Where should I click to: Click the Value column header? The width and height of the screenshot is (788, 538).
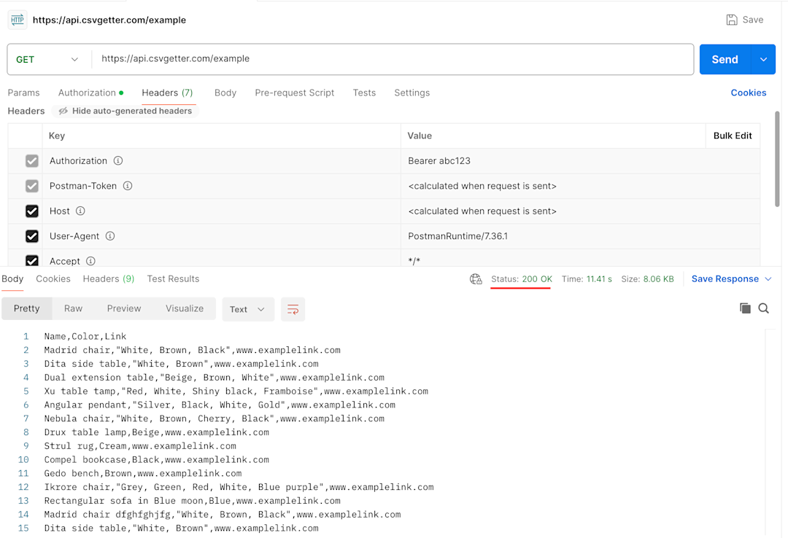pyautogui.click(x=420, y=136)
